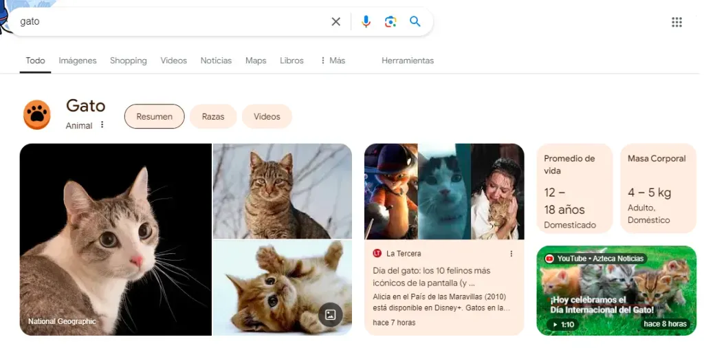Open the Herramientas search tools
The width and height of the screenshot is (704, 348).
tap(408, 61)
